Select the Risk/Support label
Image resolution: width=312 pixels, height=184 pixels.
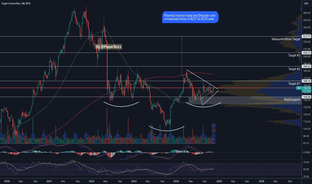(292, 100)
